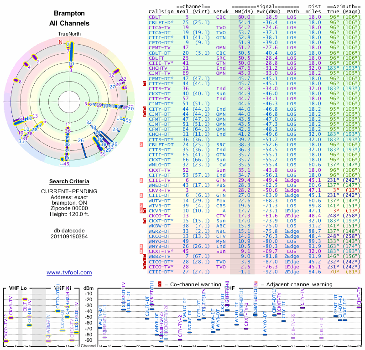Select the CICA-DT callsign
This screenshot has width=365, height=350.
tap(160, 33)
